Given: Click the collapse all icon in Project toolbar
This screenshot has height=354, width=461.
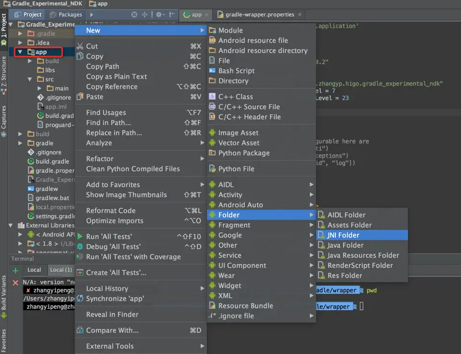Looking at the screenshot, I should (x=145, y=14).
